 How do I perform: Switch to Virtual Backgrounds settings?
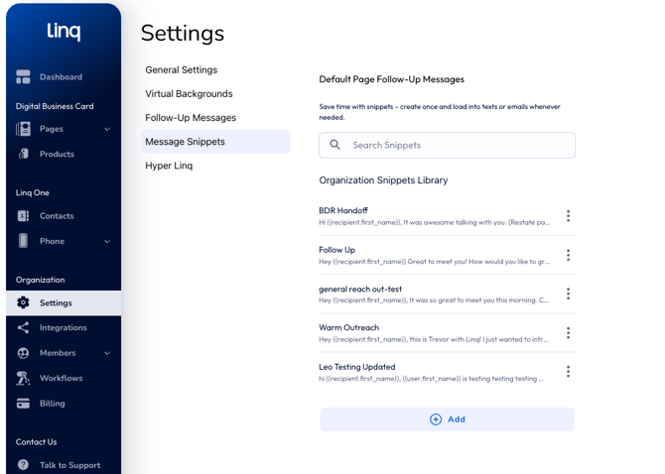(x=190, y=94)
